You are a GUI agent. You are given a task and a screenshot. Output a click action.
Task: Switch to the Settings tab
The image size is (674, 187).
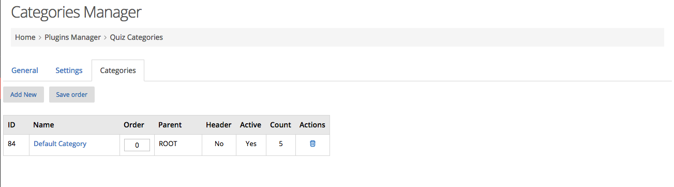click(69, 70)
